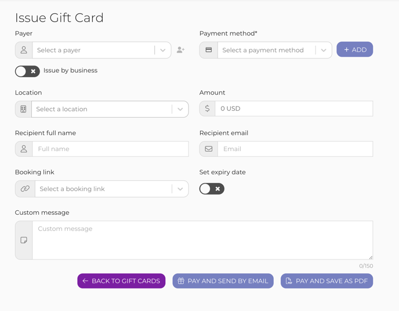Click the add new payer icon
The height and width of the screenshot is (311, 399).
pyautogui.click(x=180, y=50)
